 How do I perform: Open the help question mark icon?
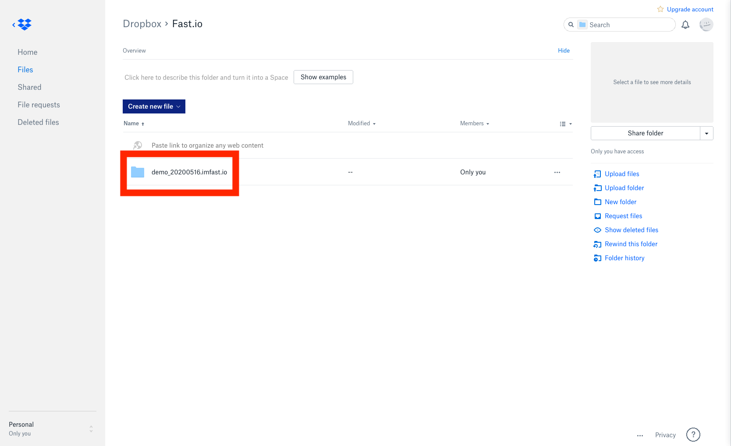(693, 435)
